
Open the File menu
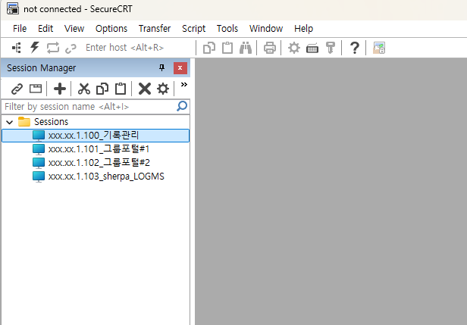(x=20, y=29)
